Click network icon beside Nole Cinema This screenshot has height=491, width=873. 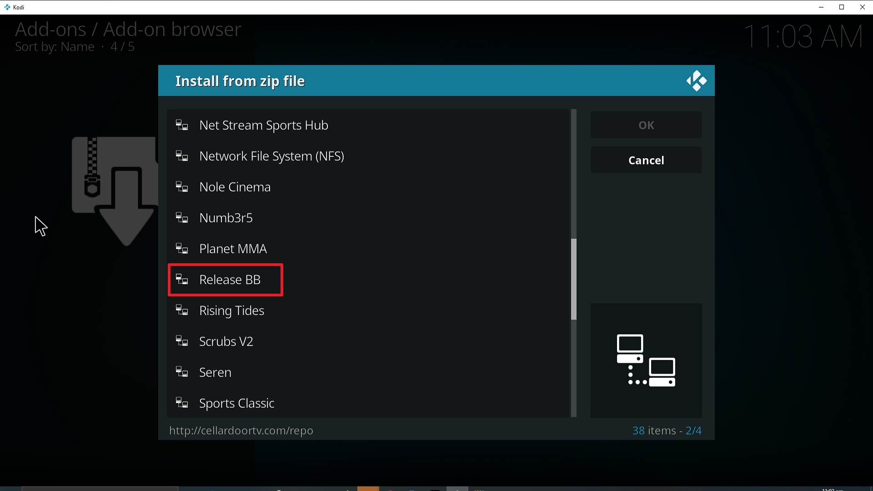click(x=182, y=187)
